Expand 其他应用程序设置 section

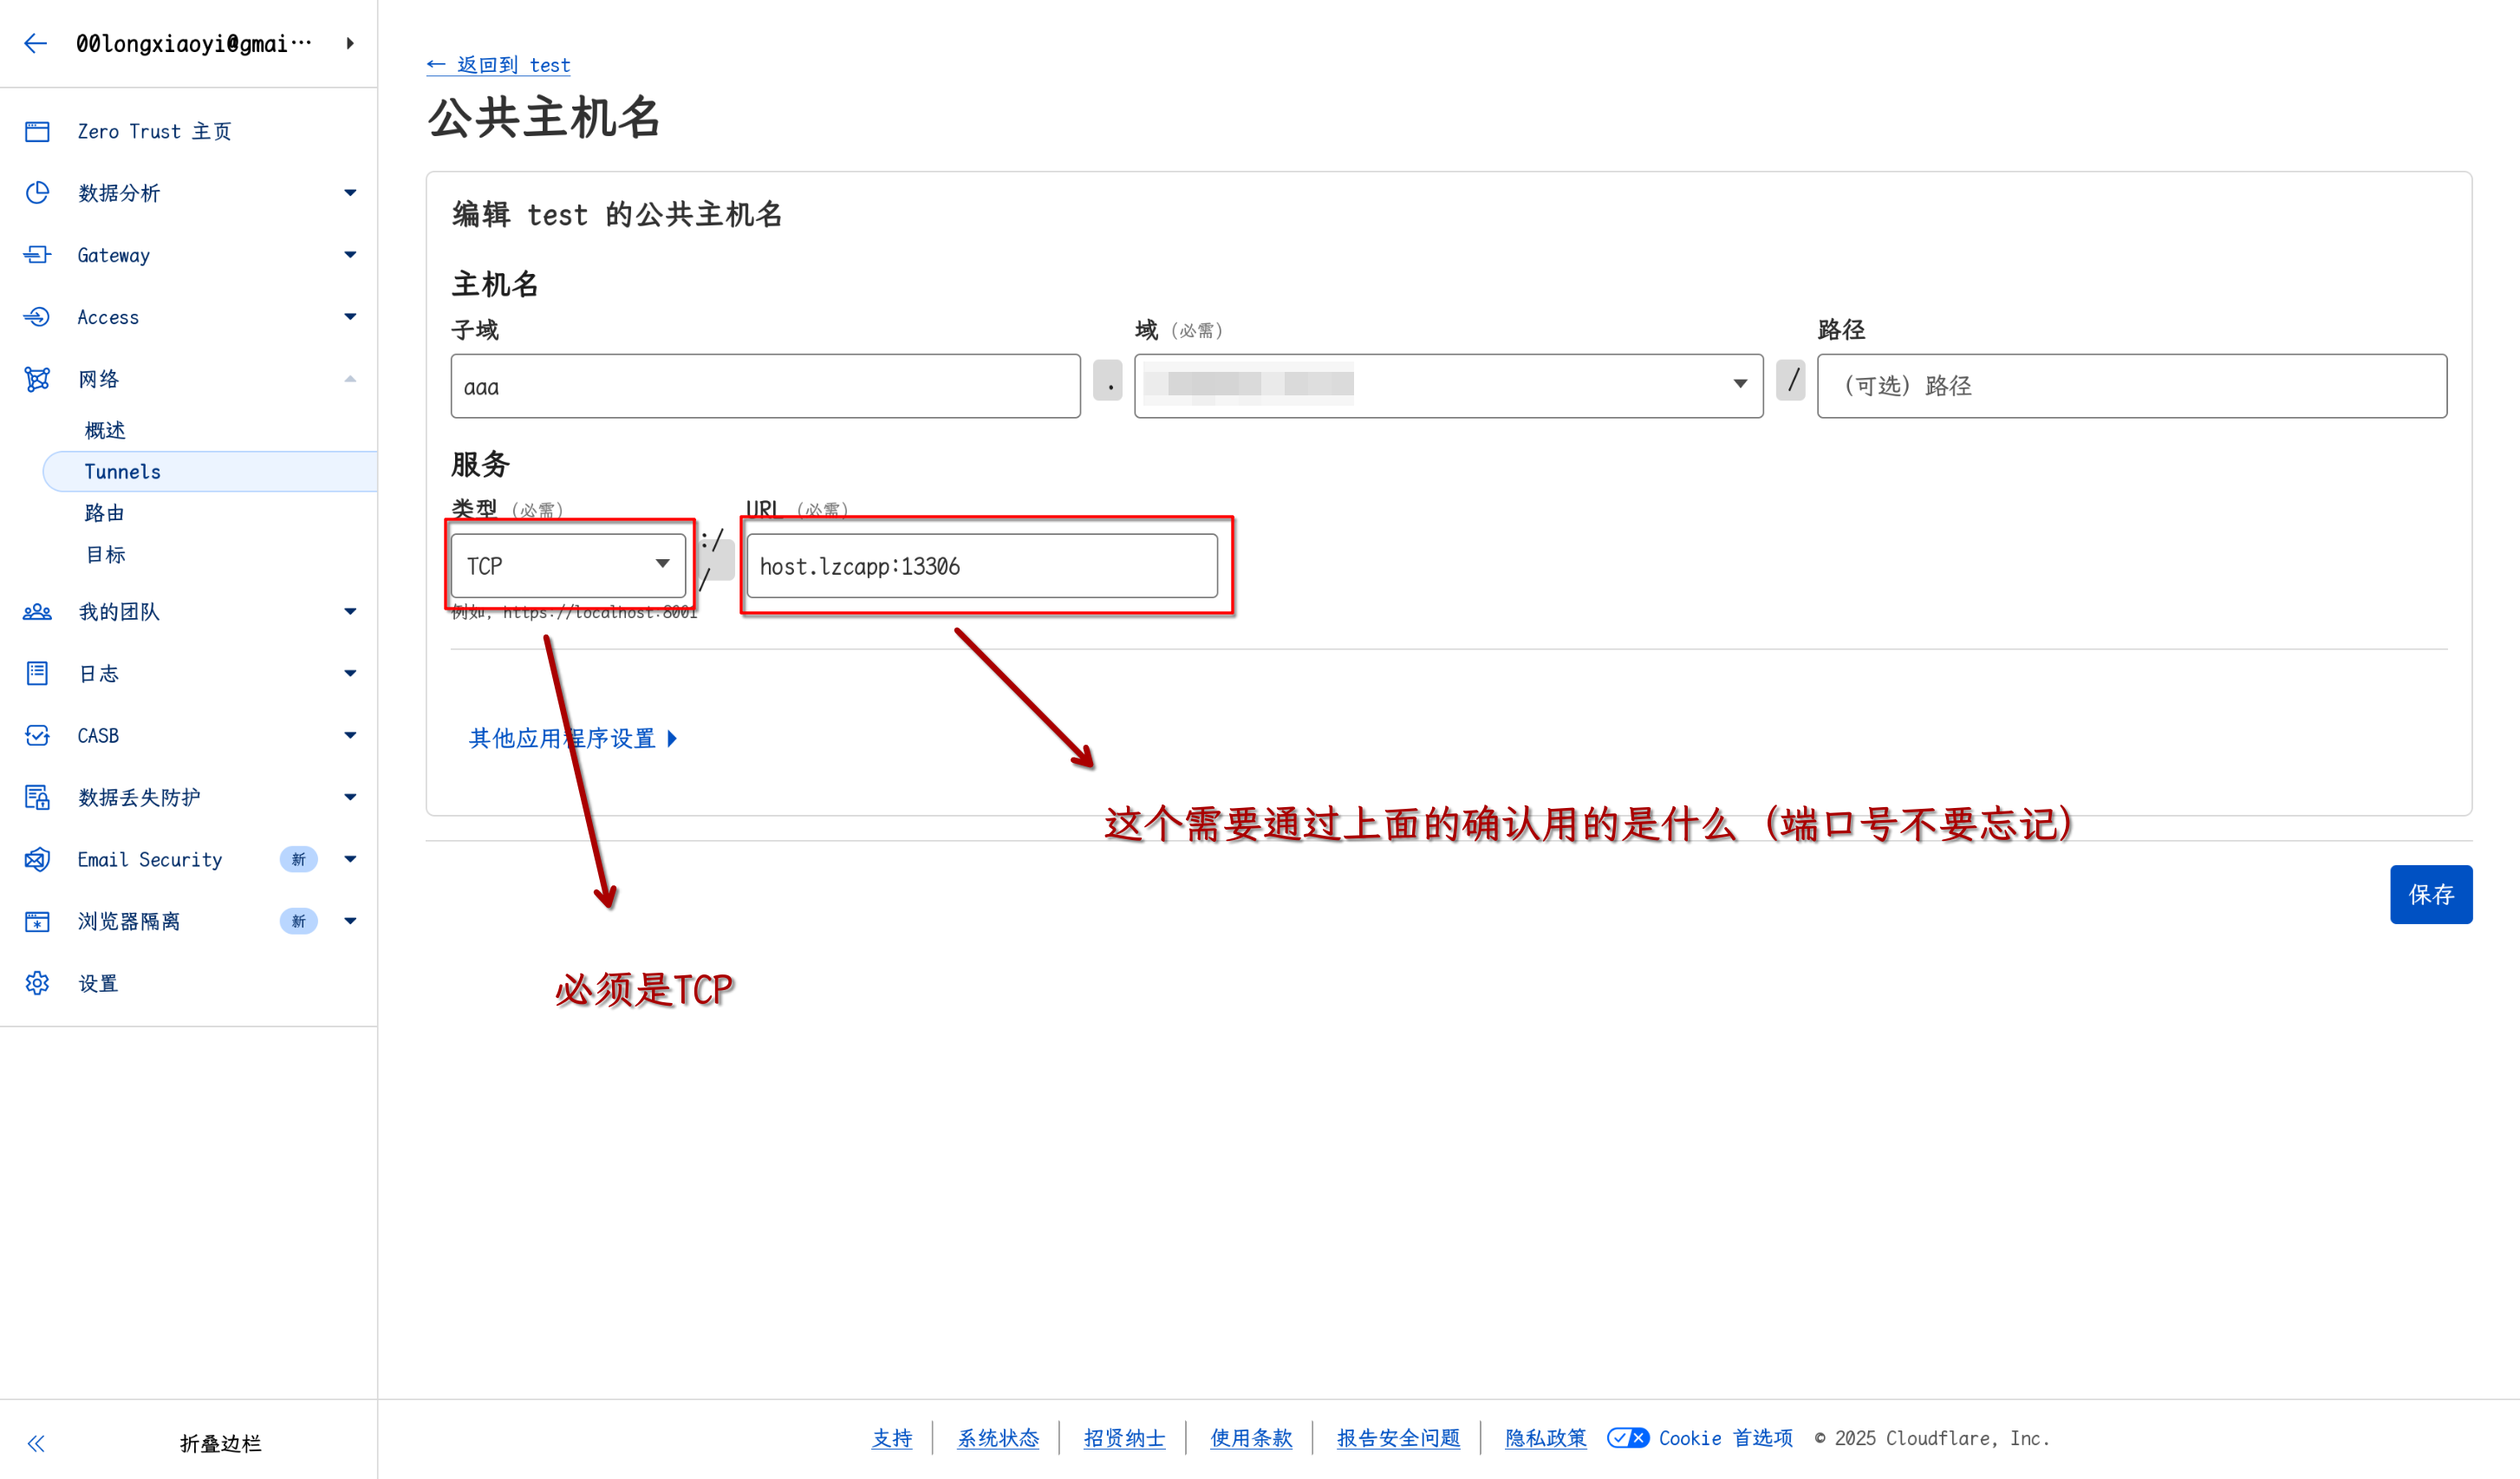coord(573,738)
